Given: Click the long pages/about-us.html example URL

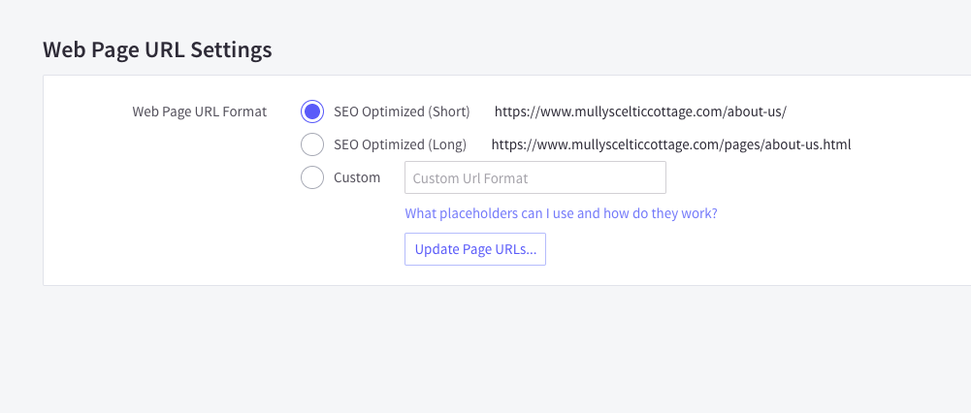Looking at the screenshot, I should [670, 144].
